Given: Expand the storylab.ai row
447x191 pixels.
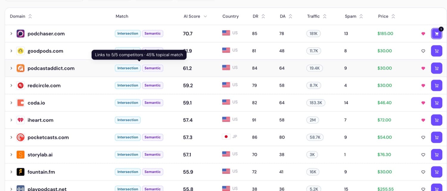Looking at the screenshot, I should [x=11, y=155].
